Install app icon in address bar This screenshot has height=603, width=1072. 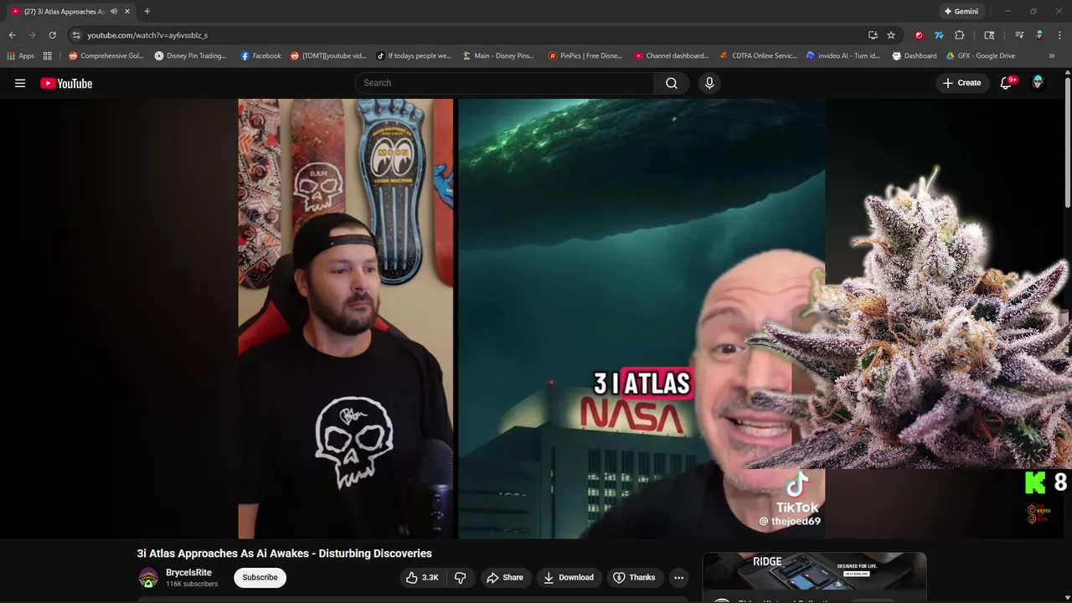click(873, 35)
